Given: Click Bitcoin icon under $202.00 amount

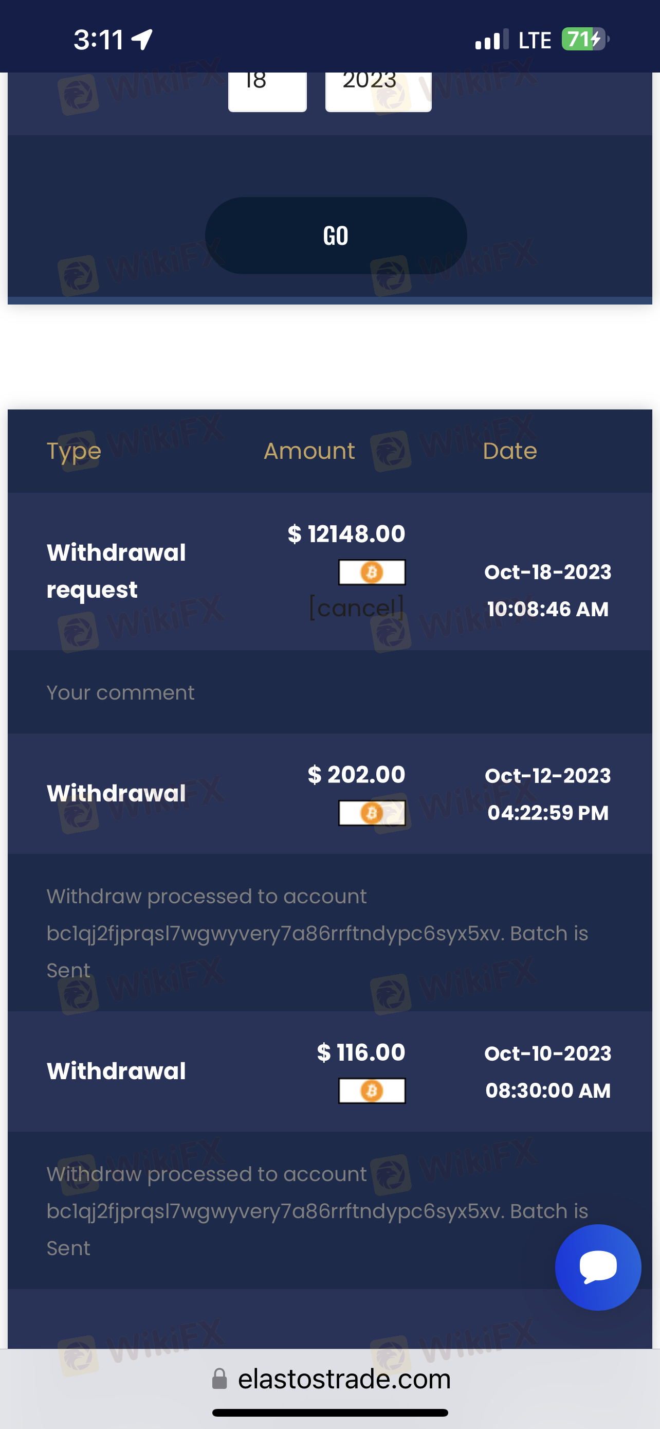Looking at the screenshot, I should pos(372,813).
